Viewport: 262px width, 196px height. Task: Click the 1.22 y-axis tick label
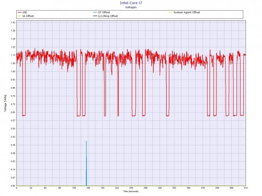tap(13, 47)
